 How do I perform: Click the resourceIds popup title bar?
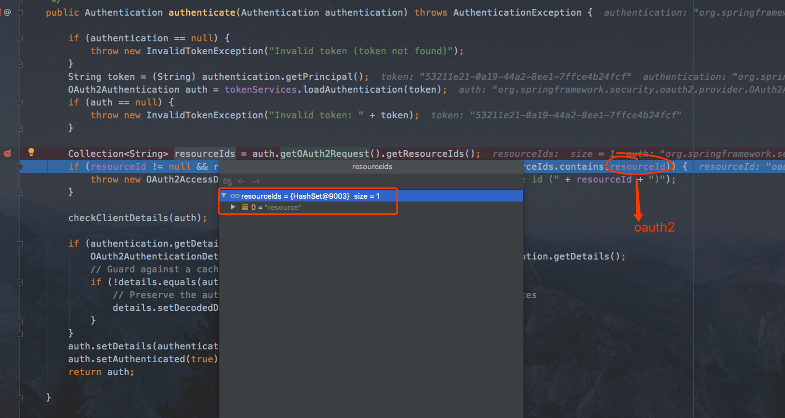point(371,166)
